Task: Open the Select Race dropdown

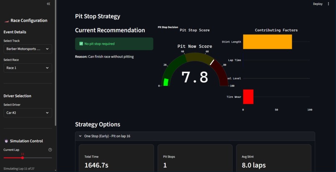Action: [28, 68]
